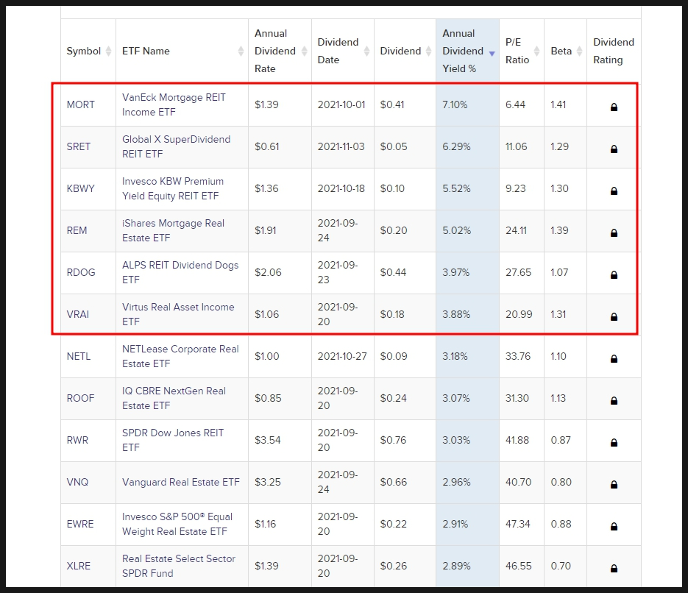Click the lock icon in NETL row
This screenshot has width=688, height=593.
(x=614, y=359)
